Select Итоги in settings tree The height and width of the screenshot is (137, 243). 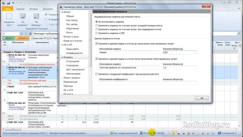pyautogui.click(x=69, y=33)
